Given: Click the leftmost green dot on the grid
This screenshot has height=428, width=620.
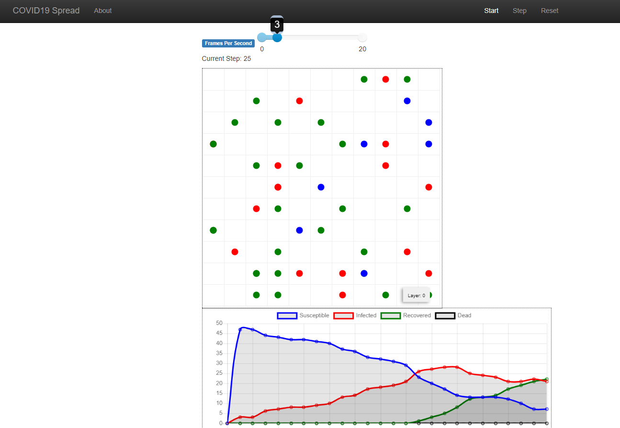Looking at the screenshot, I should pyautogui.click(x=213, y=144).
